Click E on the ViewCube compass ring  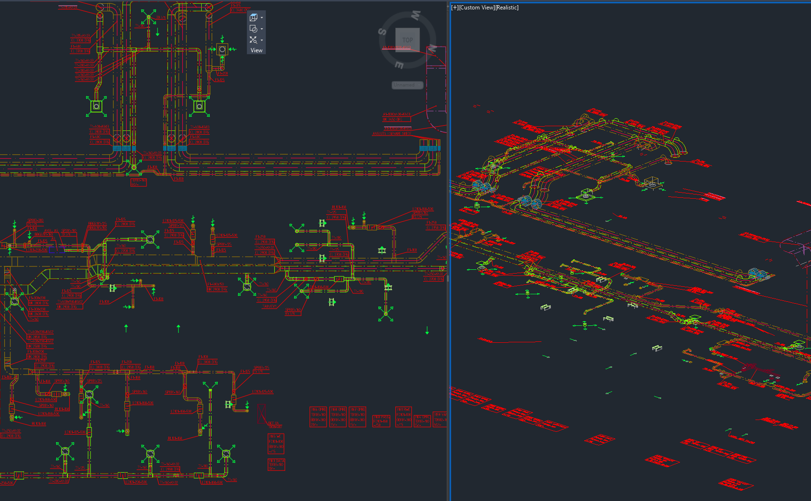pyautogui.click(x=399, y=65)
